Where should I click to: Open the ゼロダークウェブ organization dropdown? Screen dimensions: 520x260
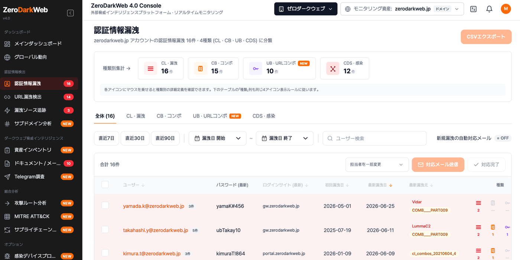[306, 9]
